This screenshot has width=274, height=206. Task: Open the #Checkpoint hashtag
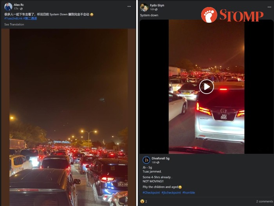(x=151, y=193)
